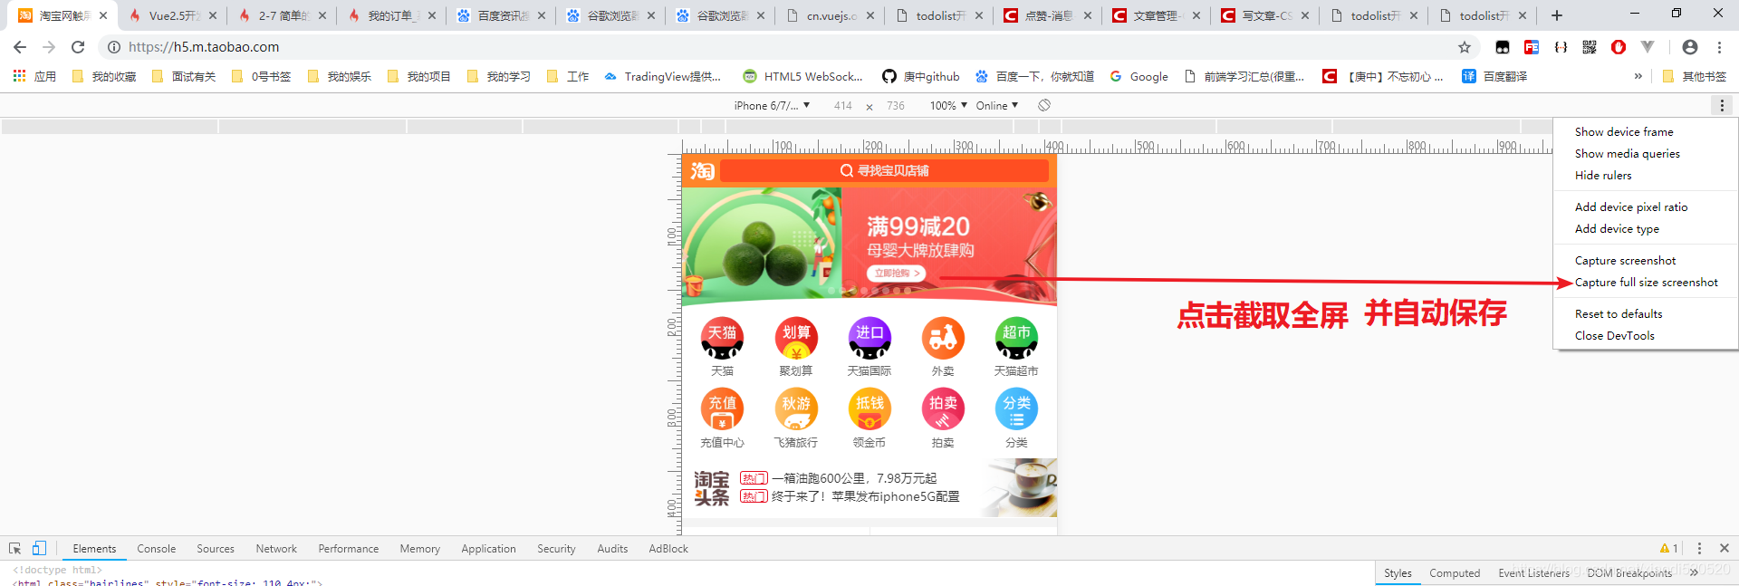Open the 我的收藏 bookmarks folder
This screenshot has width=1739, height=586.
[104, 77]
